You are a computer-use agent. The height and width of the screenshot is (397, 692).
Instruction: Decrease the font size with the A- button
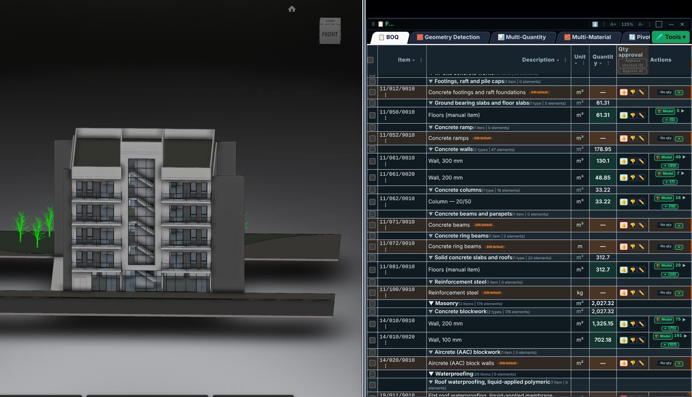pyautogui.click(x=641, y=24)
